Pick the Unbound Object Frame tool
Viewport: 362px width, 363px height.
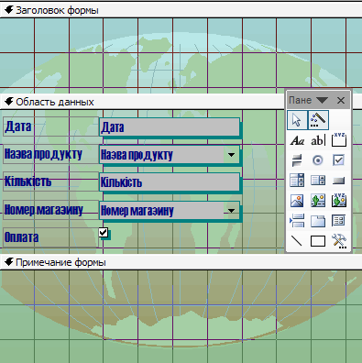pyautogui.click(x=318, y=201)
